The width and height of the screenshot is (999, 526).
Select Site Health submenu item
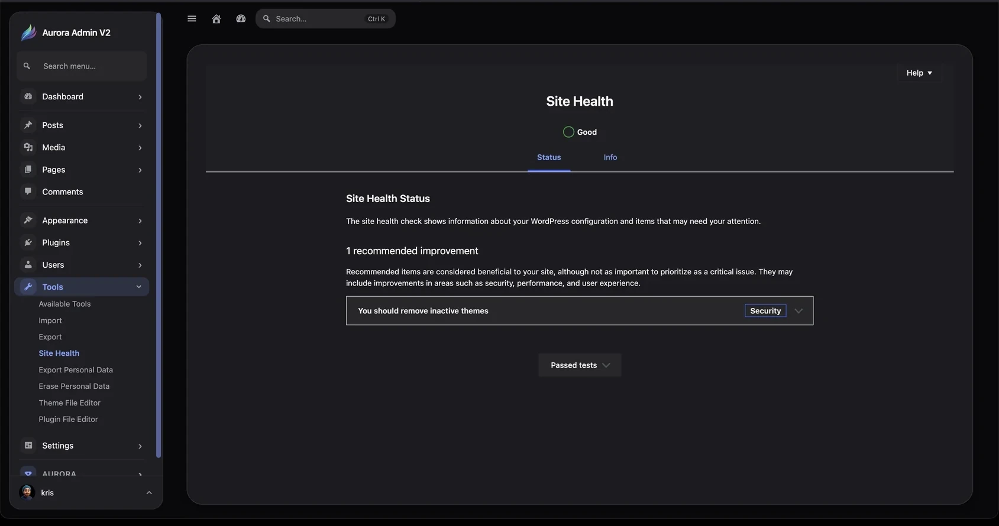(x=59, y=353)
